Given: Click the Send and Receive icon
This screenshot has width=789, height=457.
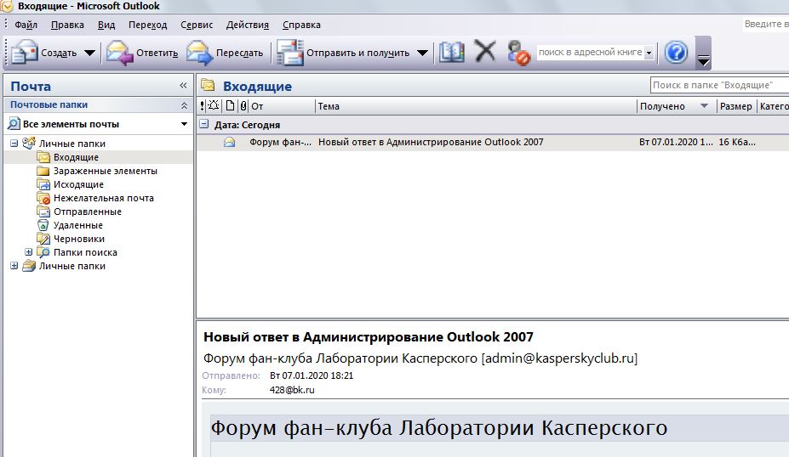Looking at the screenshot, I should [290, 52].
